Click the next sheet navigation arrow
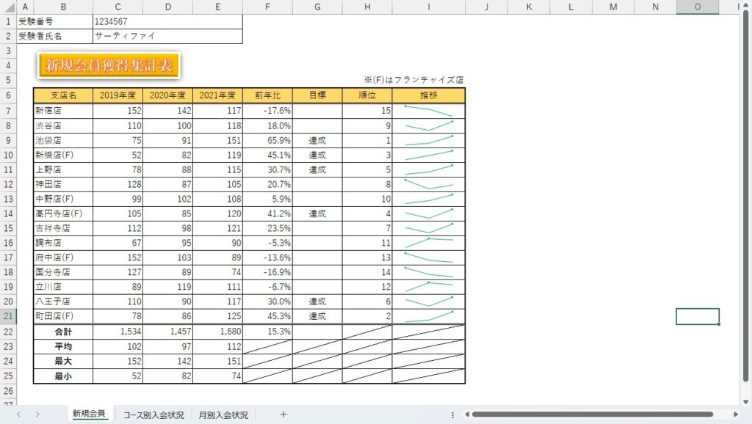The height and width of the screenshot is (424, 752). click(x=37, y=414)
